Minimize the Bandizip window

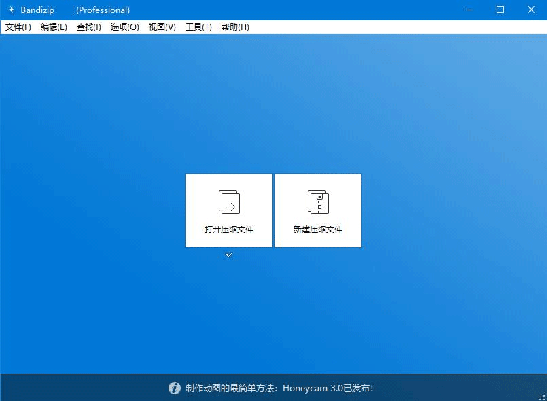point(470,10)
